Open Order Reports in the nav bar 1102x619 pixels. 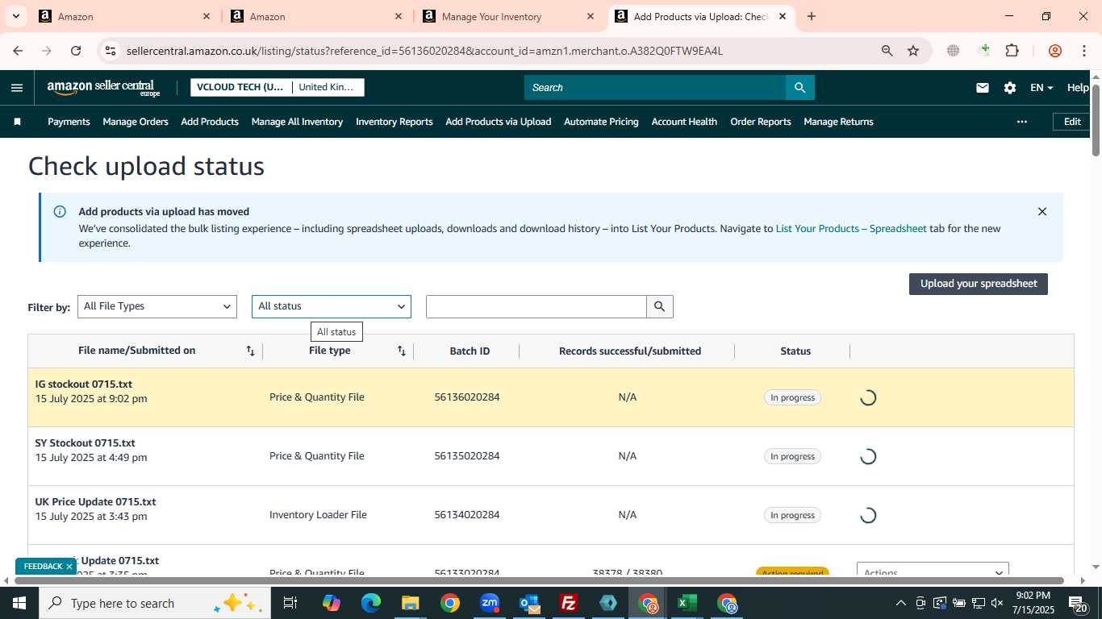(761, 122)
